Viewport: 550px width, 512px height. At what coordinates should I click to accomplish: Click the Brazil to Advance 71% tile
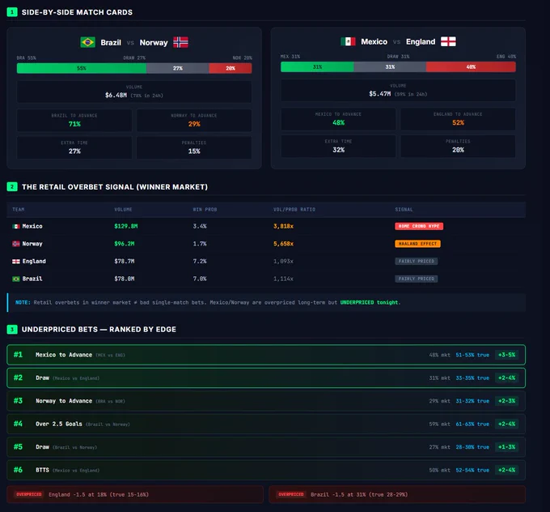[x=74, y=120]
